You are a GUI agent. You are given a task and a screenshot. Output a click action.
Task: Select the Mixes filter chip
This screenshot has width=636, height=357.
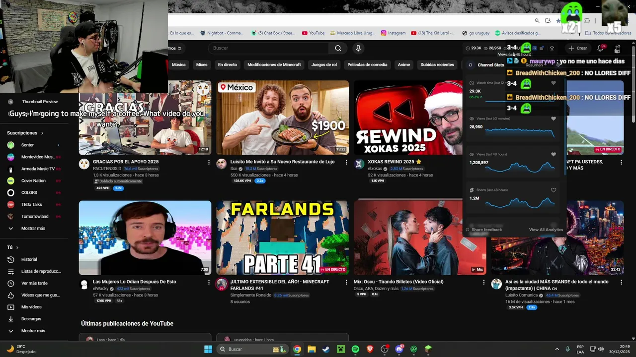point(202,64)
